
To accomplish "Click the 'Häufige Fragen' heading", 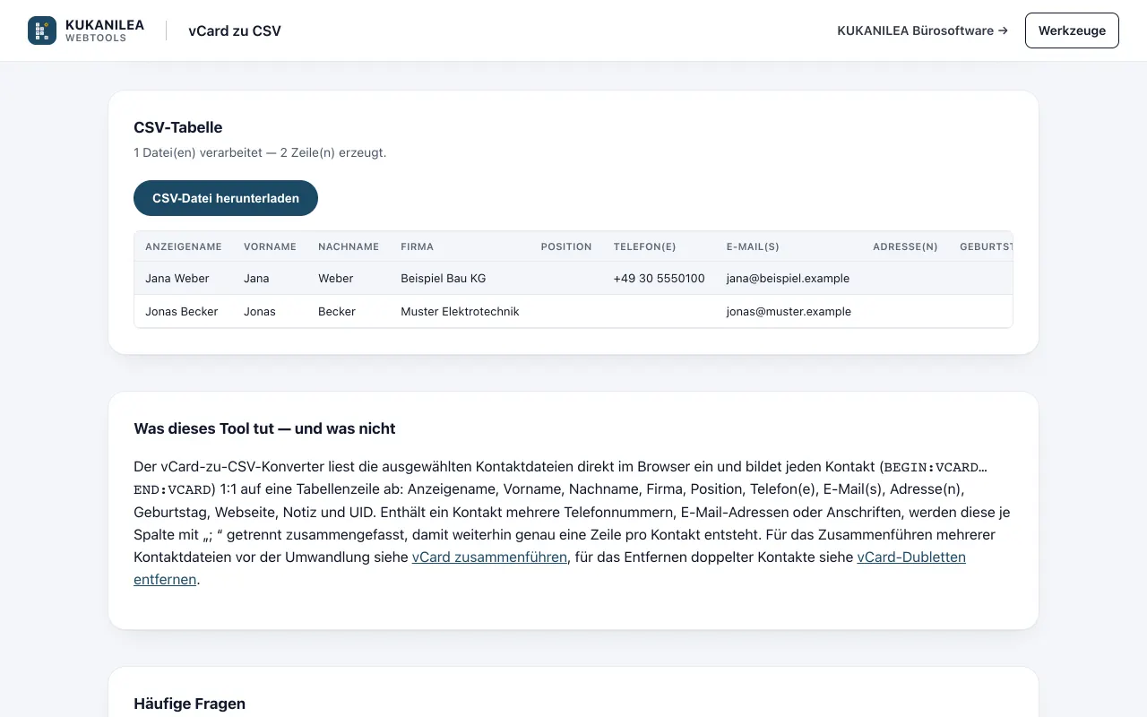I will coord(189,704).
